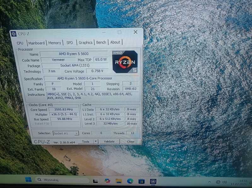The height and width of the screenshot is (188, 252).
Task: Open File Explorer from the taskbar
Action: tap(119, 181)
